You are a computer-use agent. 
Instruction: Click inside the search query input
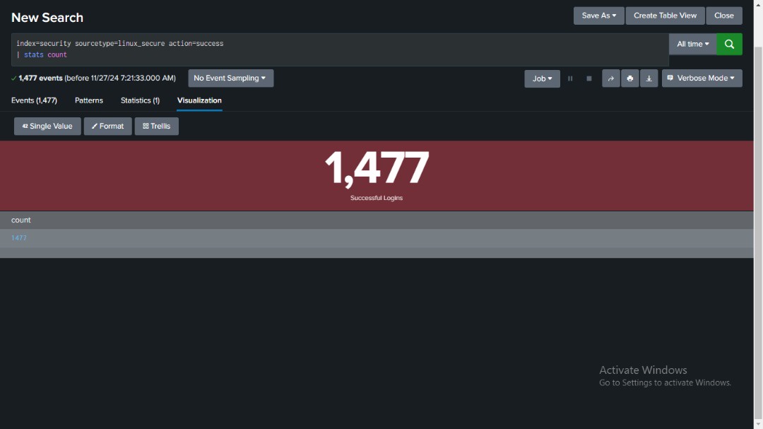pos(283,49)
